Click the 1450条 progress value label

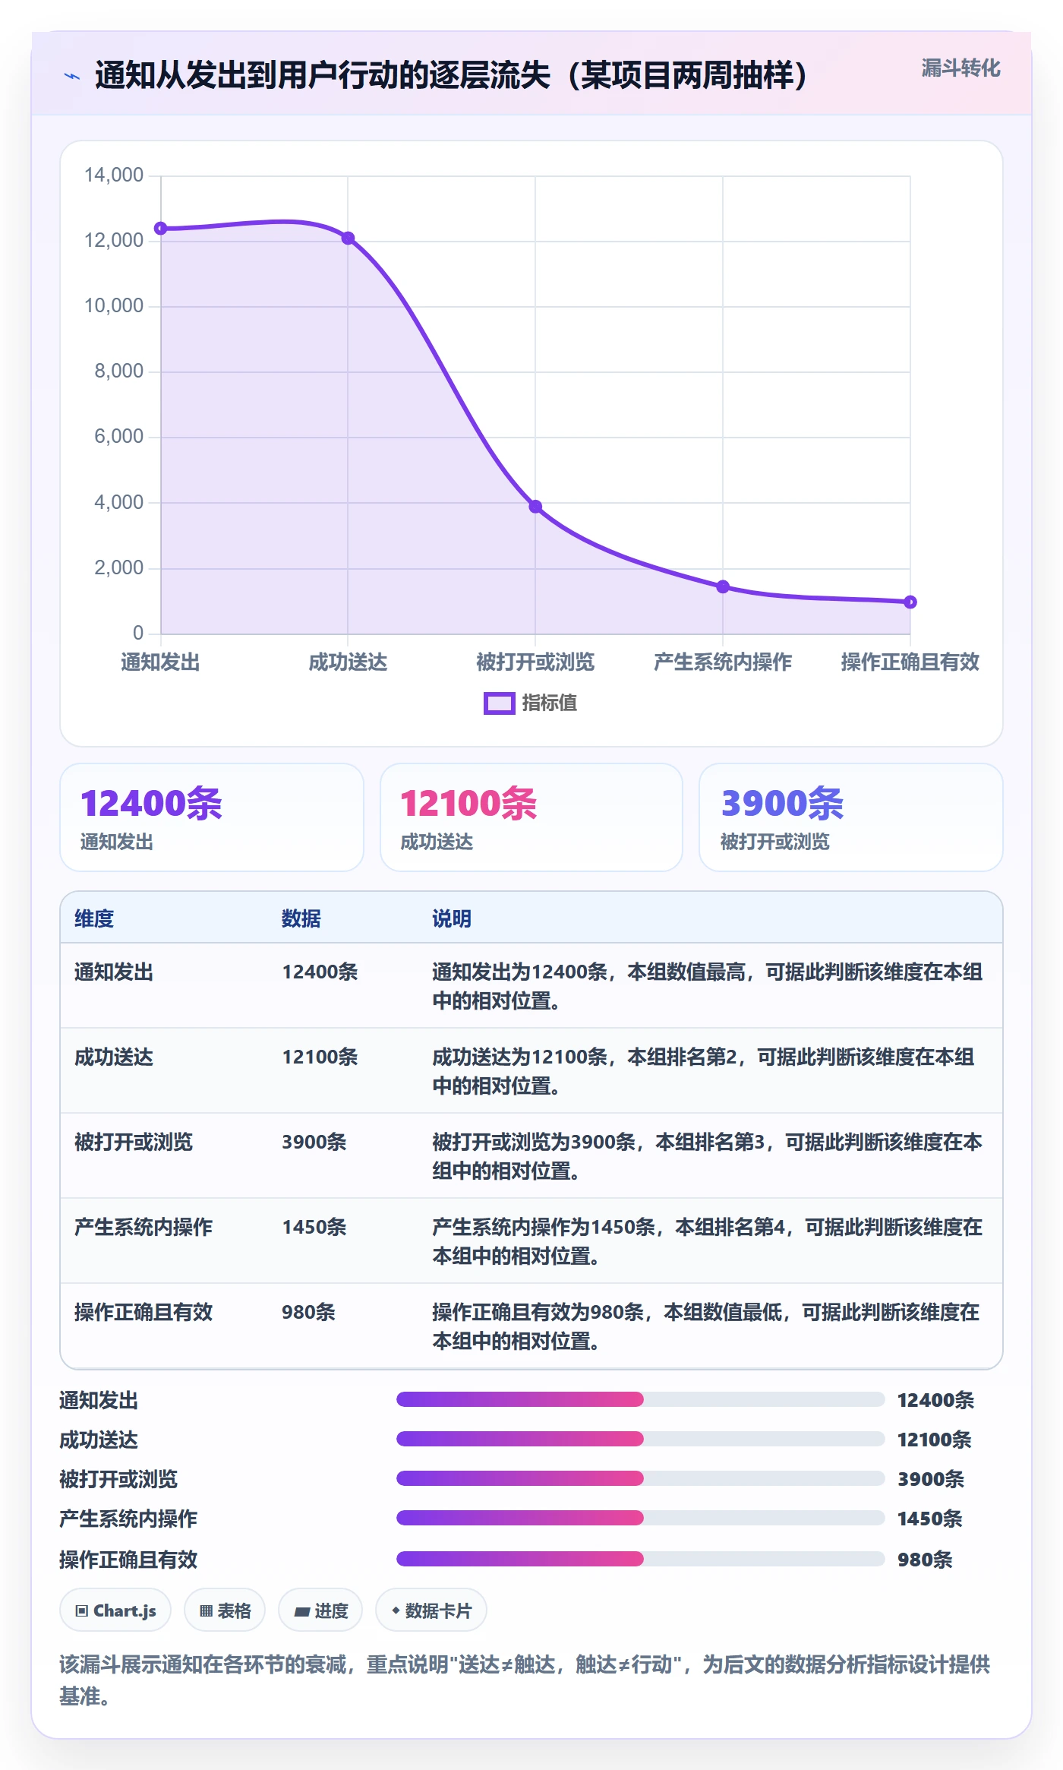pyautogui.click(x=930, y=1519)
